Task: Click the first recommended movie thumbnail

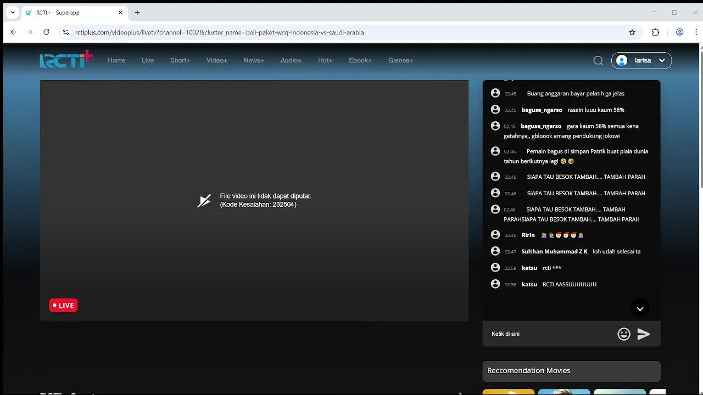Action: point(508,392)
